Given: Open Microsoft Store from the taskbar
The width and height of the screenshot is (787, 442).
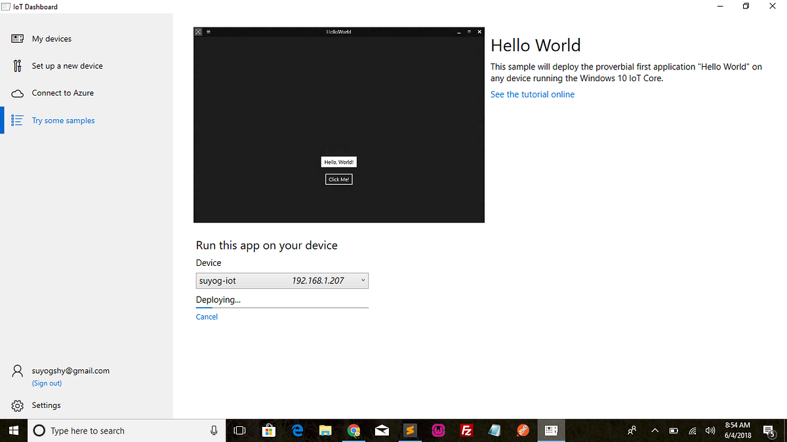Looking at the screenshot, I should (268, 430).
